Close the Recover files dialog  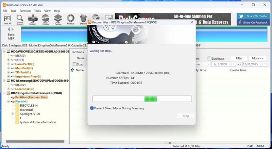coord(191,22)
